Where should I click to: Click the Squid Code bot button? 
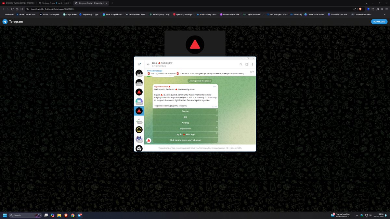point(185,128)
